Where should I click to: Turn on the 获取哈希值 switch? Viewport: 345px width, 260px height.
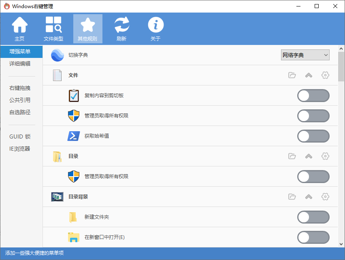click(313, 136)
